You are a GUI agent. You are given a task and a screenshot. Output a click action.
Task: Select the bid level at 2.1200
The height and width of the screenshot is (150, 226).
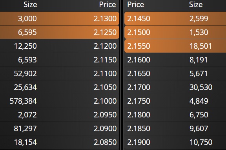[60, 46]
